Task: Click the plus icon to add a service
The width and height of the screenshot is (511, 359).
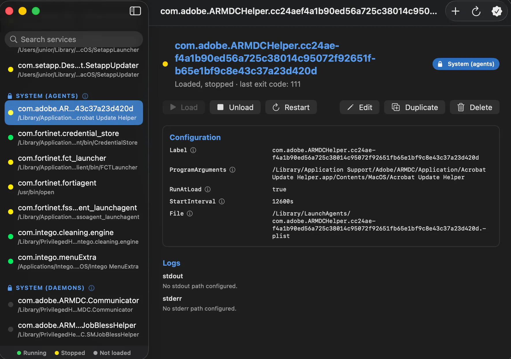Action: pyautogui.click(x=455, y=11)
